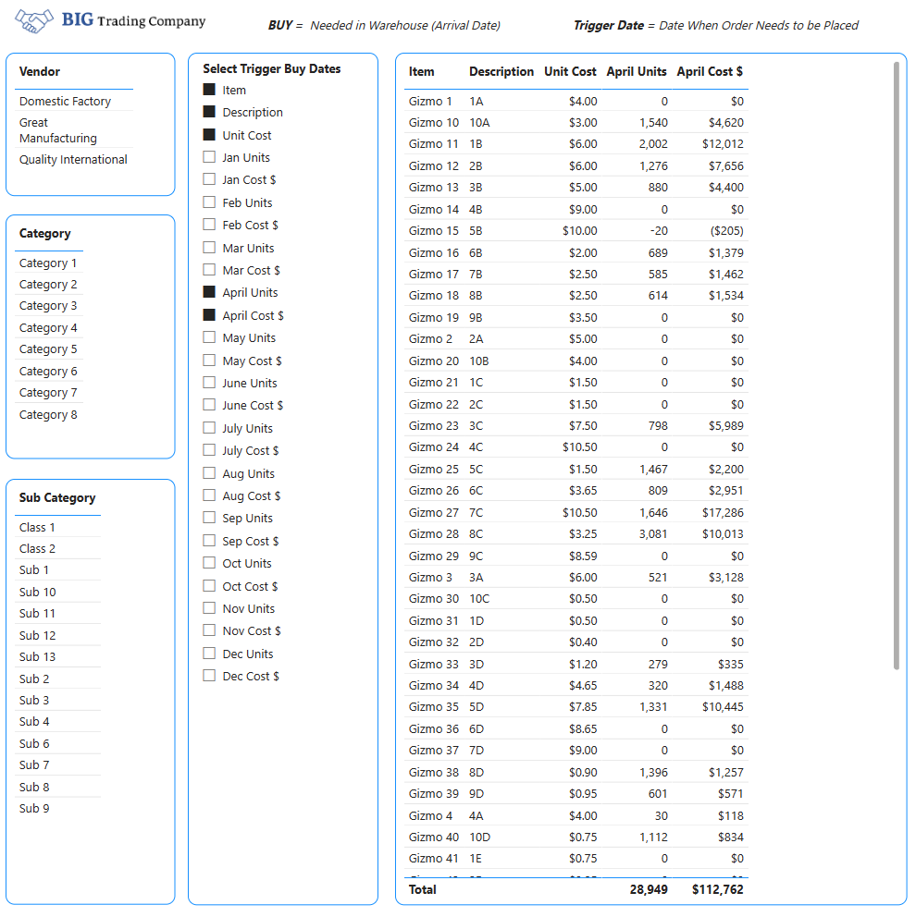Viewport: 916px width, 917px height.
Task: Sort by Description column header
Action: click(x=501, y=71)
